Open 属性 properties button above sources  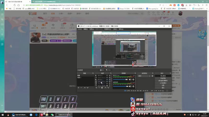point(102,70)
